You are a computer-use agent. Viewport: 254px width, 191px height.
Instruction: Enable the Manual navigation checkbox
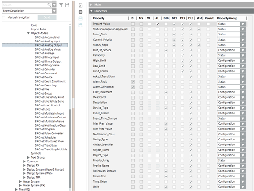[4, 18]
